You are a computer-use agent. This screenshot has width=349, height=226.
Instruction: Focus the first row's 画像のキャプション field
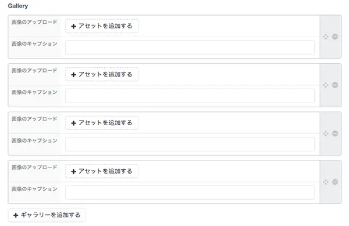click(x=190, y=48)
